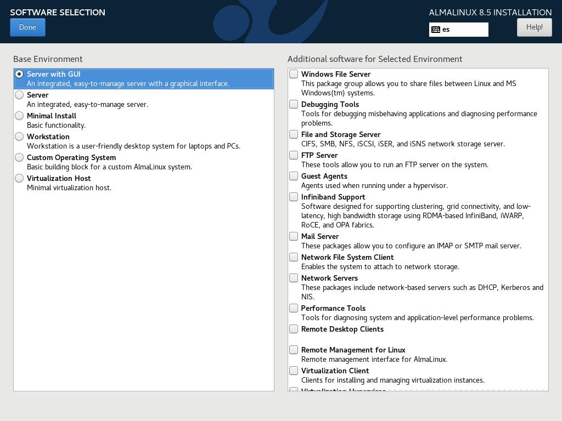The width and height of the screenshot is (562, 421).
Task: Open the Help! button
Action: 534,27
